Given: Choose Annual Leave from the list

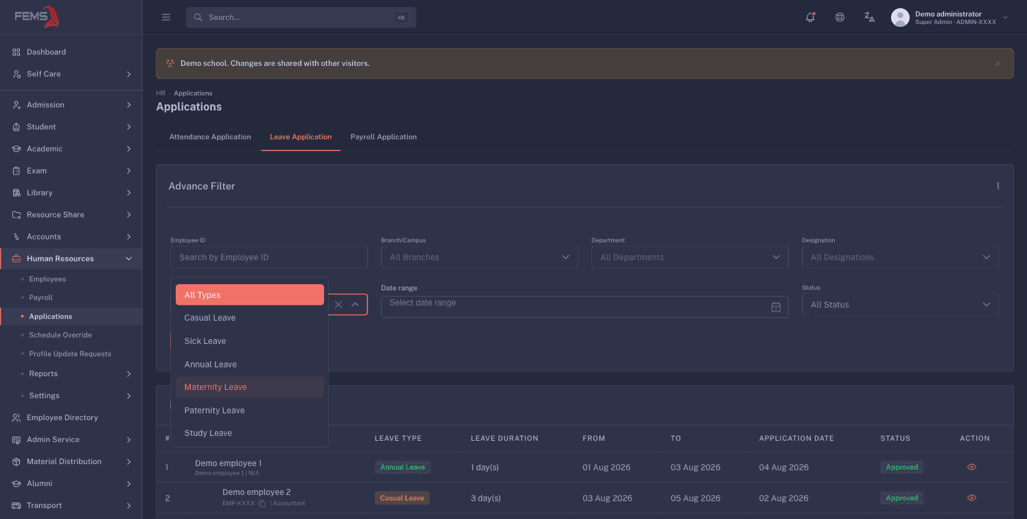Looking at the screenshot, I should (250, 365).
